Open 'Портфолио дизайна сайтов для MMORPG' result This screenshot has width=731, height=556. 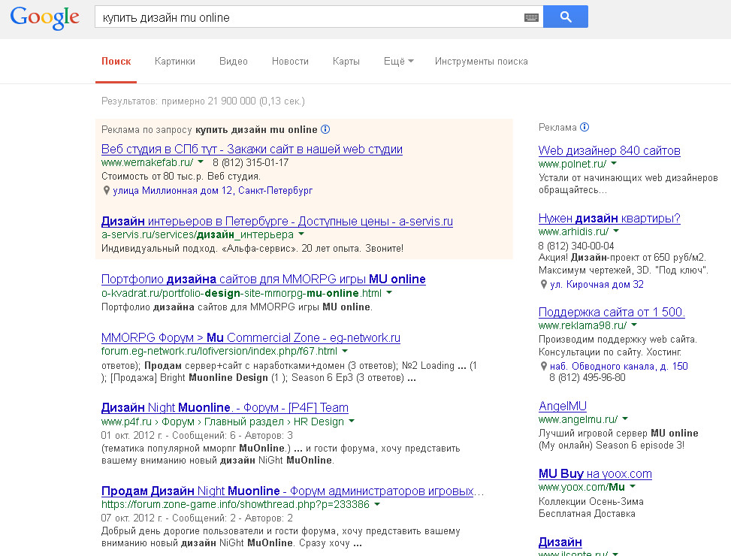coord(264,280)
